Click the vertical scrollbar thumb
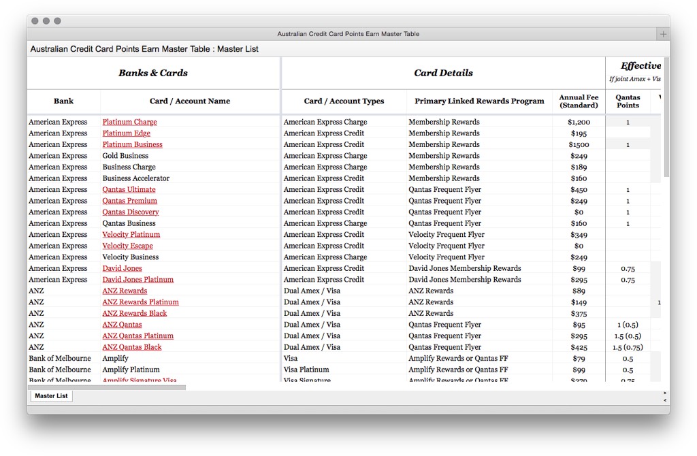The image size is (697, 456). [x=666, y=117]
